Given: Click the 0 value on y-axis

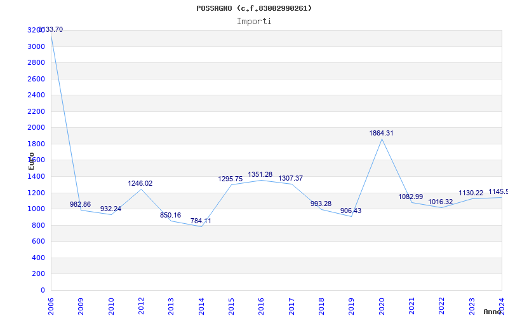Looking at the screenshot, I should point(43,290).
